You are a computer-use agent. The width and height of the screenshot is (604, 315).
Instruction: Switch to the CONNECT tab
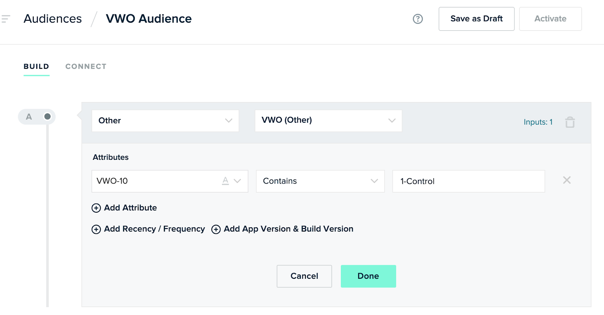coord(86,66)
